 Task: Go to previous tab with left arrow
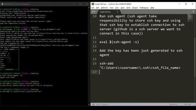point(93,12)
